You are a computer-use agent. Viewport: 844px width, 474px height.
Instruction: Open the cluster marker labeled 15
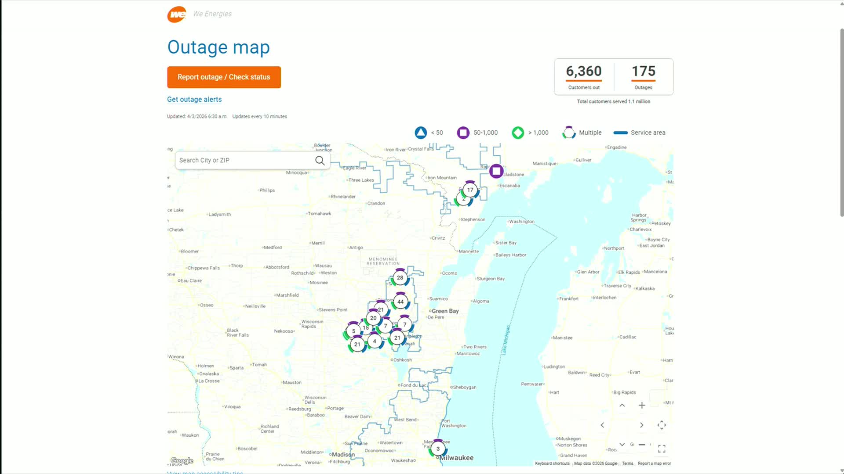[365, 328]
